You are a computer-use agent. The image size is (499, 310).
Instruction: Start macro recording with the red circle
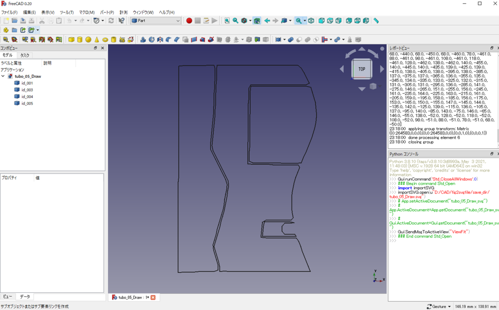coord(189,20)
